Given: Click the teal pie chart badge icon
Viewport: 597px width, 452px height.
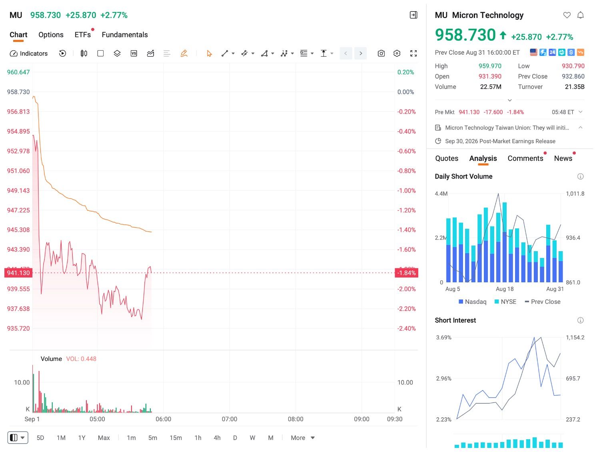Looking at the screenshot, I should pyautogui.click(x=562, y=52).
